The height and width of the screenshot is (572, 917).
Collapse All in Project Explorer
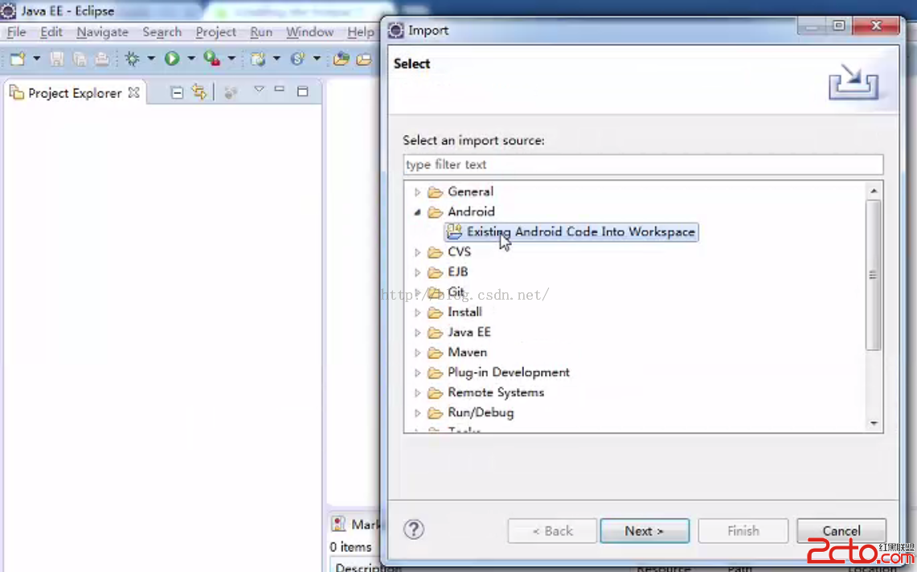click(x=177, y=92)
